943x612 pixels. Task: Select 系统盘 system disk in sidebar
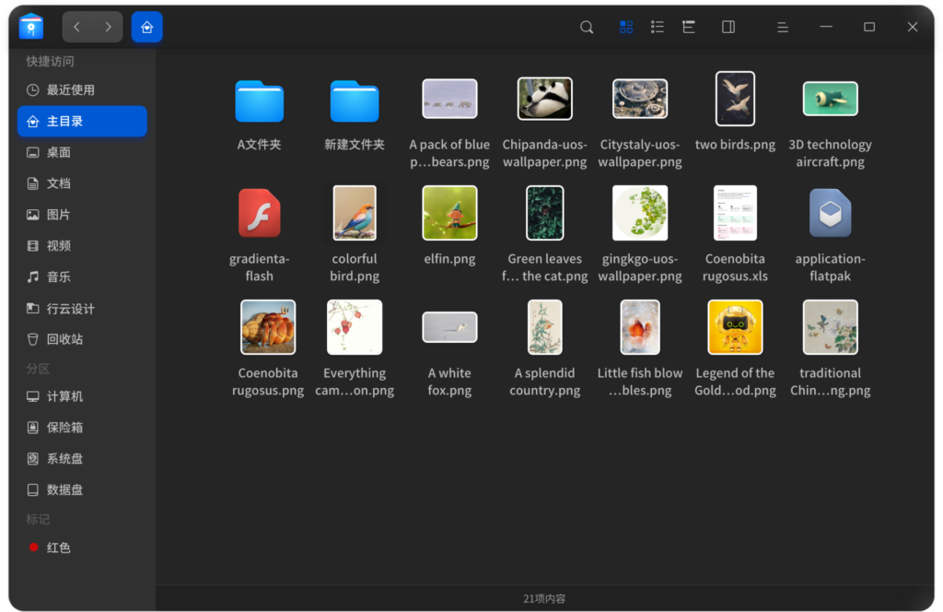[x=64, y=459]
